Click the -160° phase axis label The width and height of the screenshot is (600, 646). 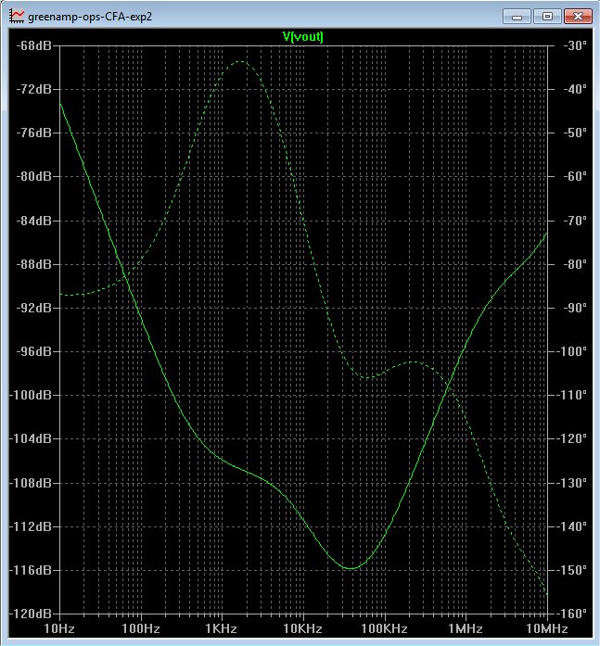click(571, 614)
